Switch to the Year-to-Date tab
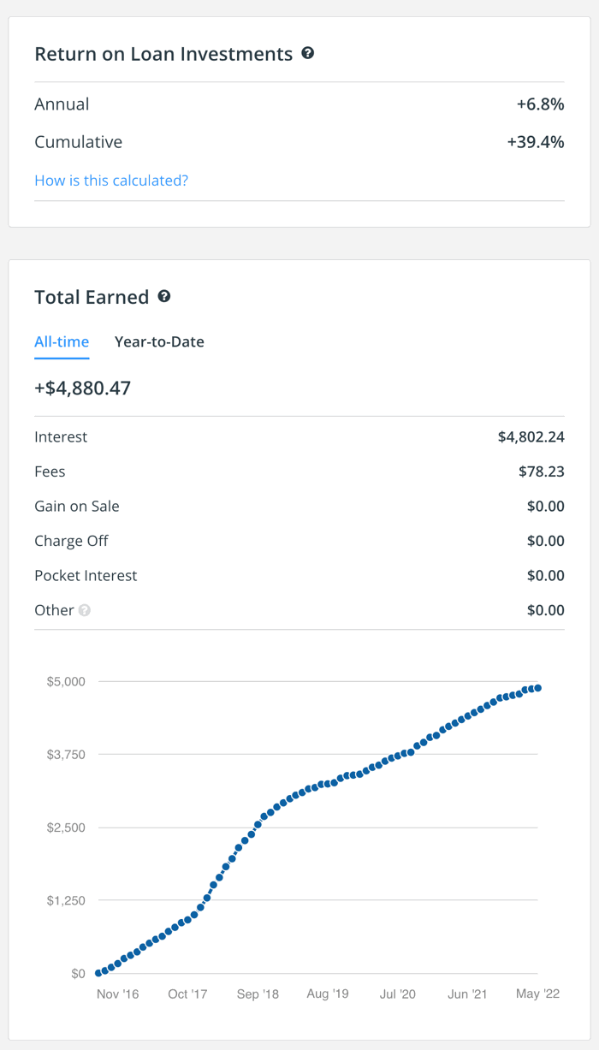Image resolution: width=599 pixels, height=1050 pixels. pyautogui.click(x=159, y=341)
